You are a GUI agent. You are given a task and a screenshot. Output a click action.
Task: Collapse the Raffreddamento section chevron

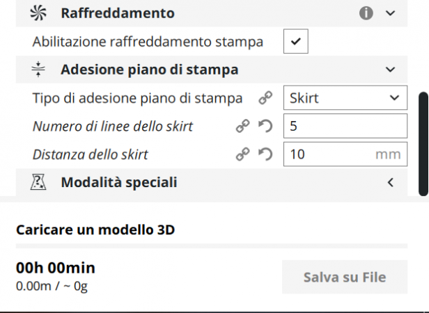pos(390,13)
